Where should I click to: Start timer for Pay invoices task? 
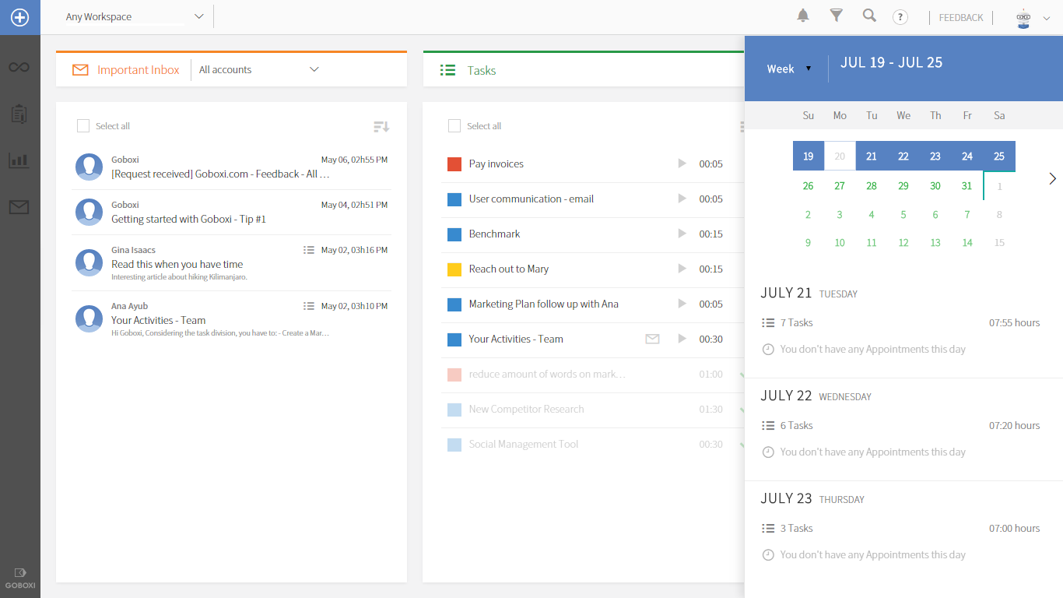coord(682,164)
